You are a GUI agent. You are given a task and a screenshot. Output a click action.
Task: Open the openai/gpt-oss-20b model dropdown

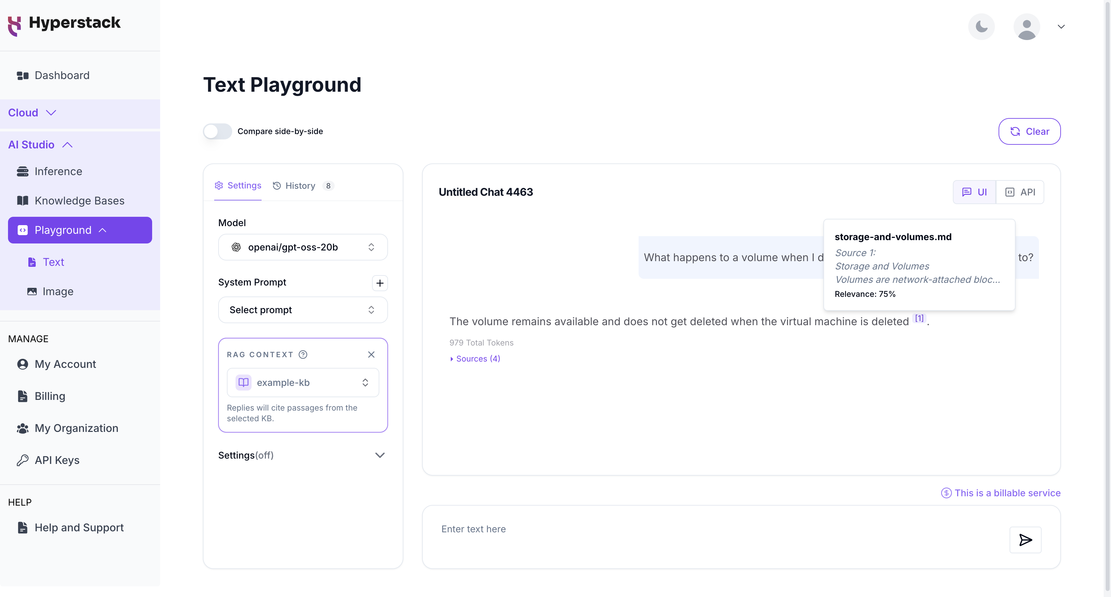(303, 247)
